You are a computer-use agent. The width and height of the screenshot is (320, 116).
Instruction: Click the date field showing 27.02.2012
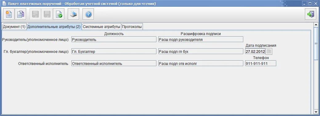(x=255, y=52)
